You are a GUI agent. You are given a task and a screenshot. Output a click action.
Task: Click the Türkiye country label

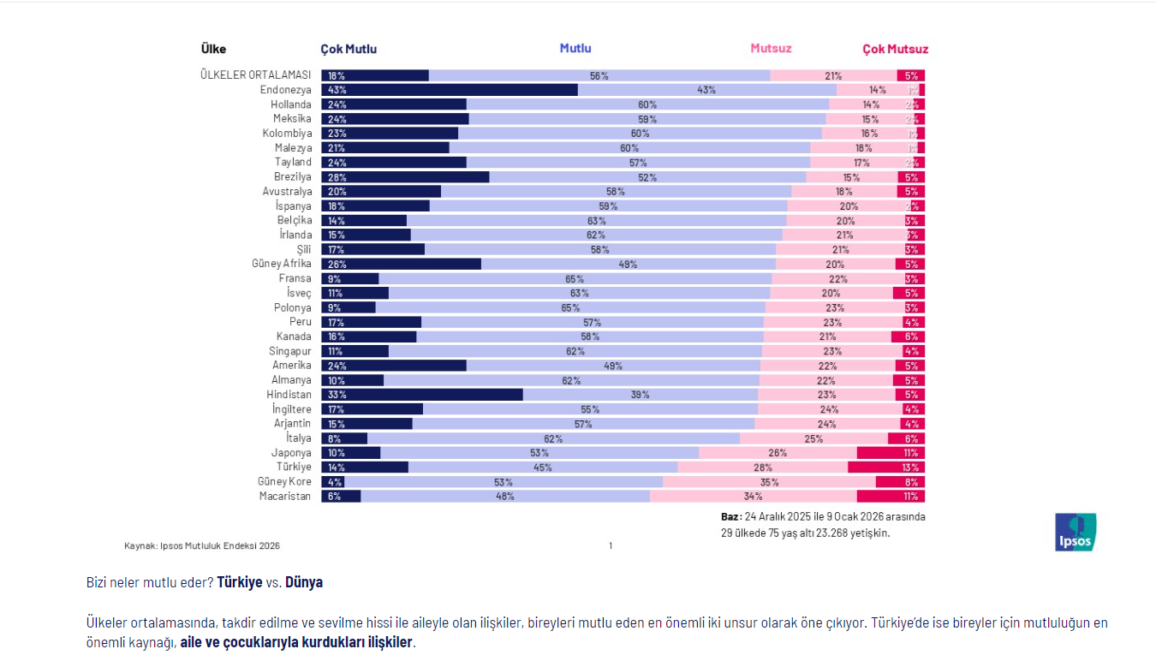click(x=294, y=467)
